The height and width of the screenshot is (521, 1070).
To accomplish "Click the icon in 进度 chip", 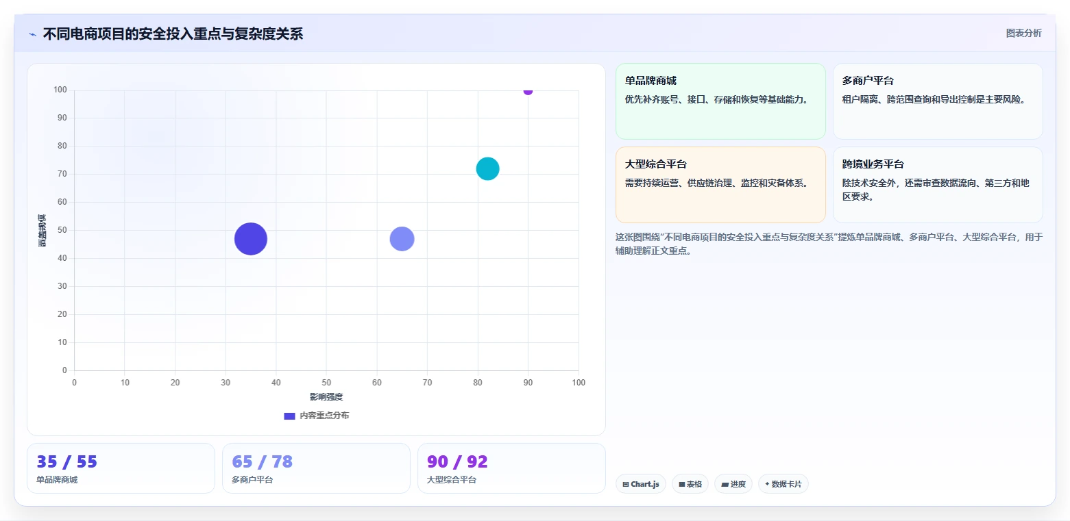I will pyautogui.click(x=725, y=485).
